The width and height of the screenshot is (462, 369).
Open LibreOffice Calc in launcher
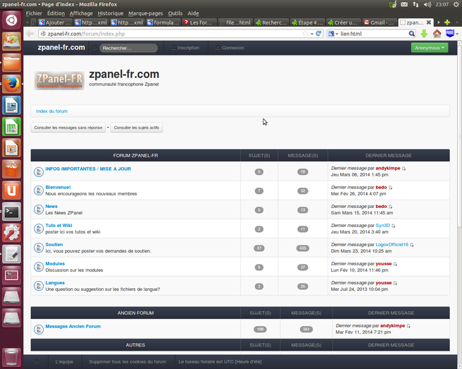(11, 127)
